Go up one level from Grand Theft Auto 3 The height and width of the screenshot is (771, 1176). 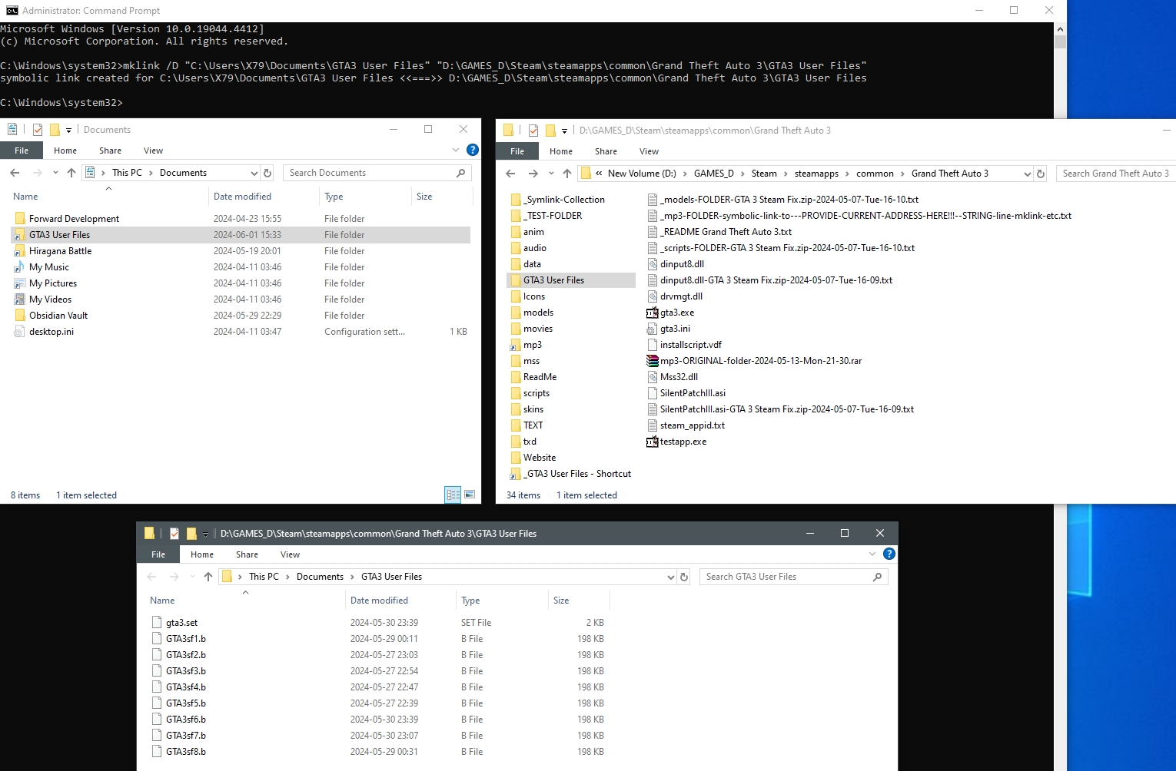[x=567, y=174]
